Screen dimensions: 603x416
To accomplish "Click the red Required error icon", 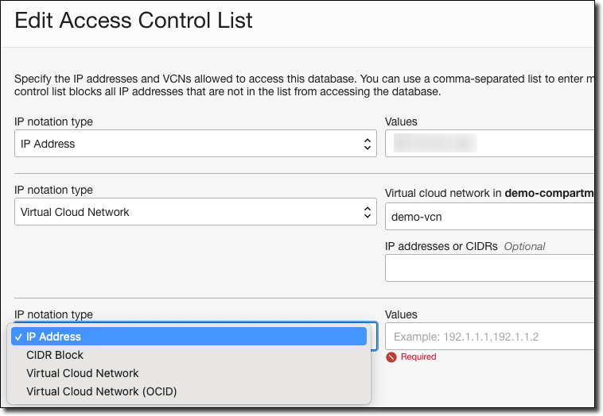I will [391, 357].
